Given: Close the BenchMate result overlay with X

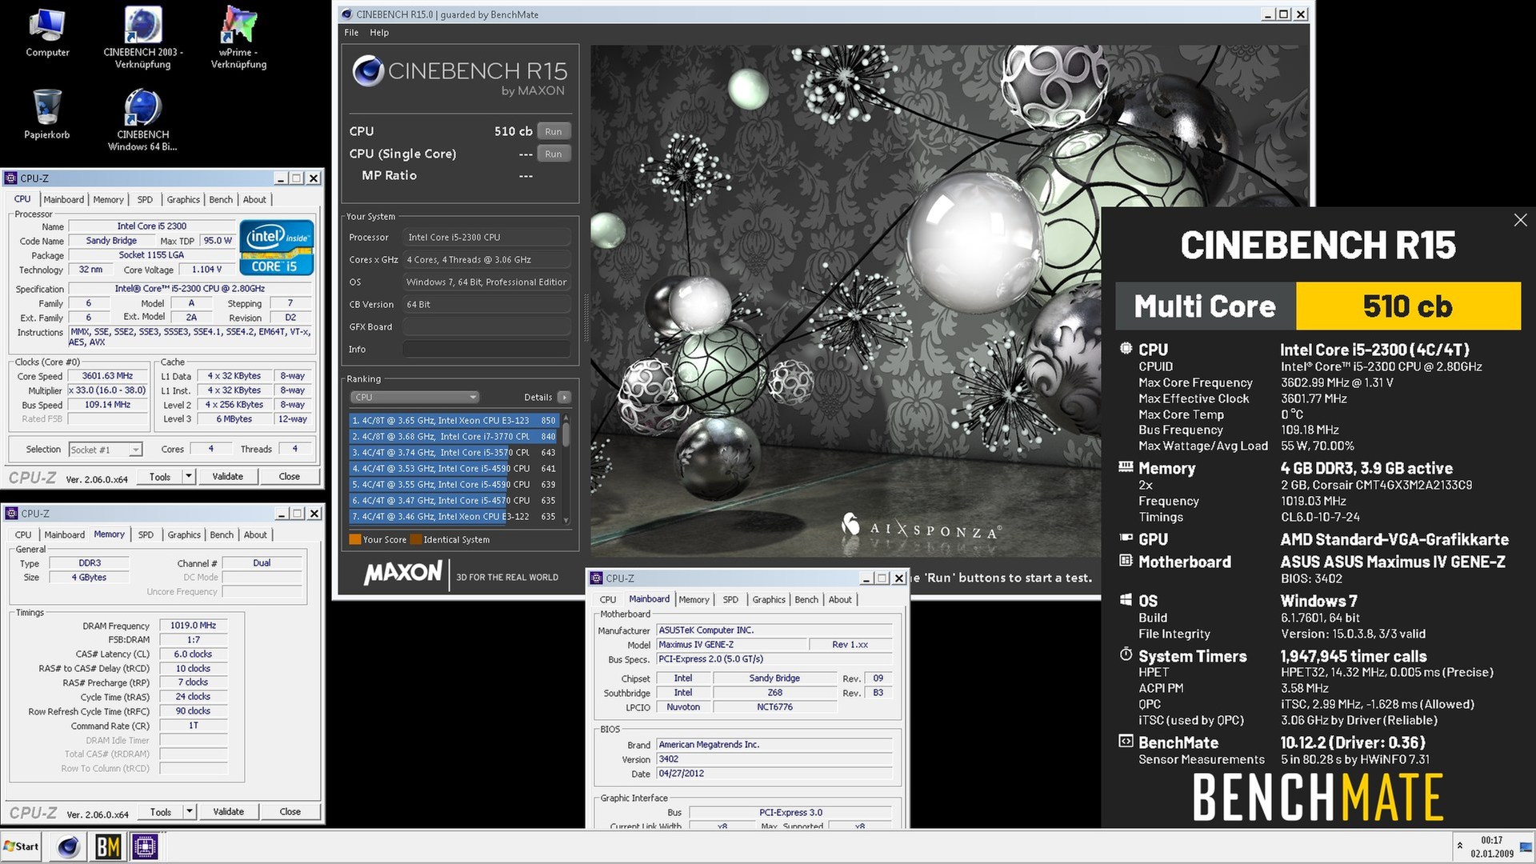Looking at the screenshot, I should [x=1520, y=220].
